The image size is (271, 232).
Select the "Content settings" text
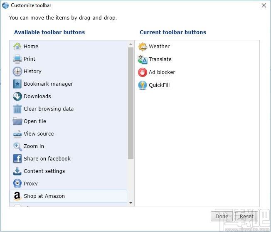(44, 171)
